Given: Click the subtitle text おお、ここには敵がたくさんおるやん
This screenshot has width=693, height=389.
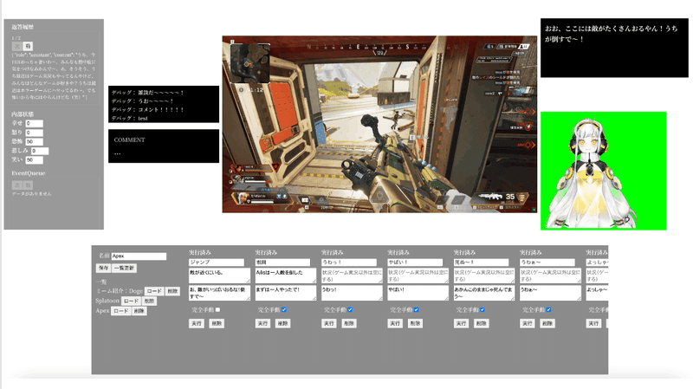Looking at the screenshot, I should click(x=612, y=34).
